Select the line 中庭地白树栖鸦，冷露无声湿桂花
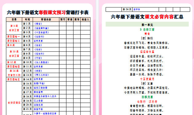 147,88
